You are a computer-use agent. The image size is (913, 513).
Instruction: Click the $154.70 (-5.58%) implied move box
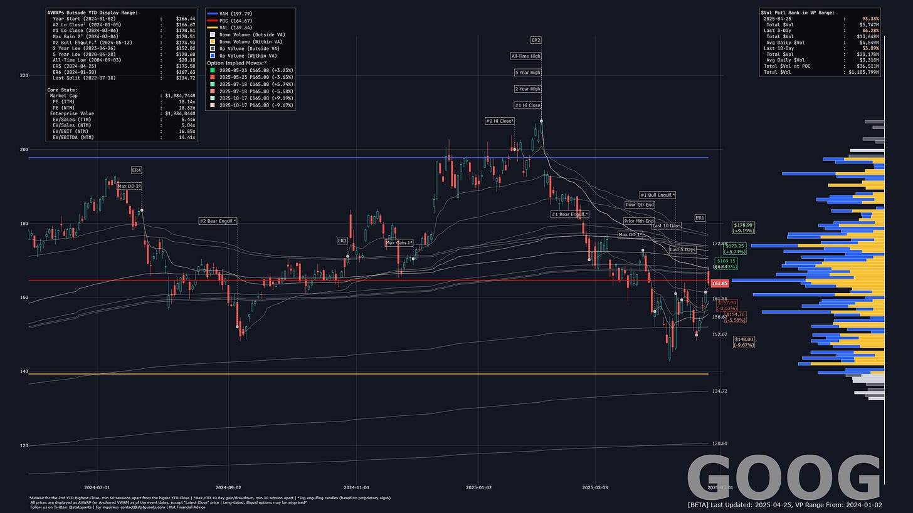735,317
